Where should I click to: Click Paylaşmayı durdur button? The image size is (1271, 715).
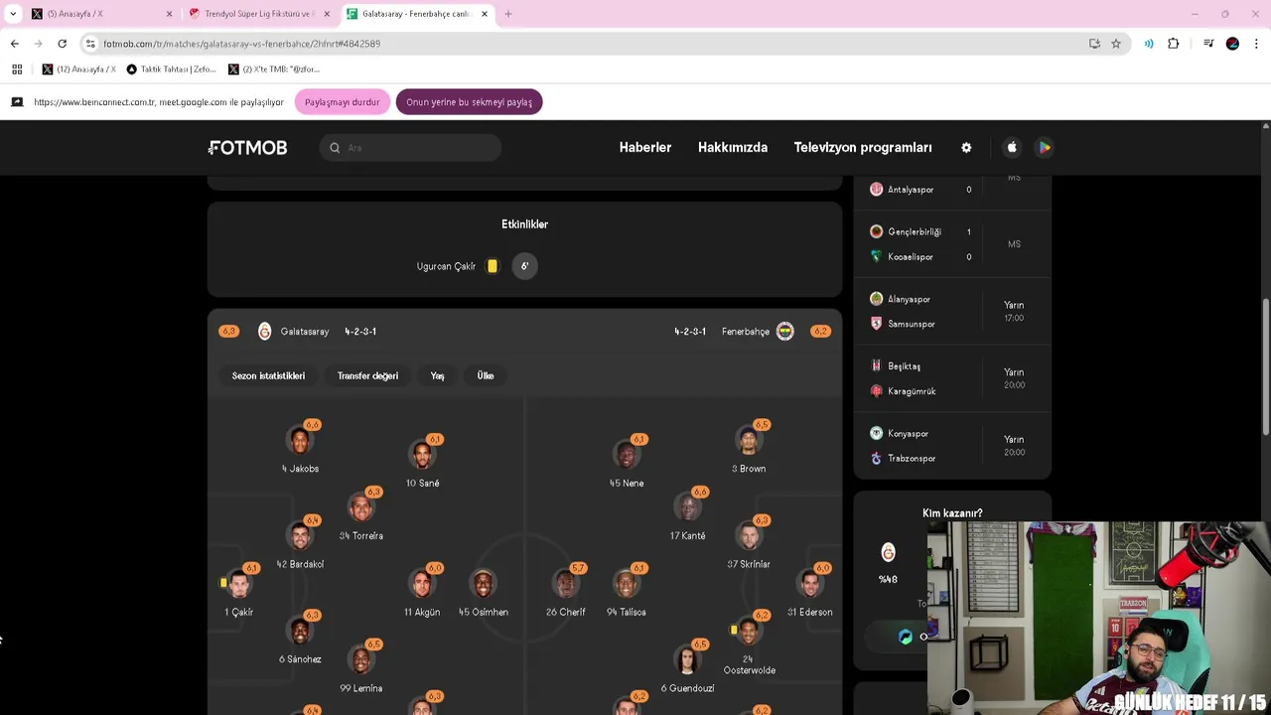click(x=342, y=102)
